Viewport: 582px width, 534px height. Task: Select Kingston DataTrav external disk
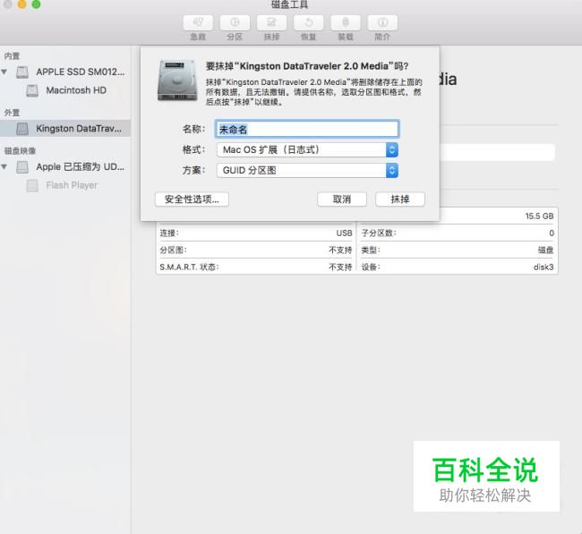[65, 128]
